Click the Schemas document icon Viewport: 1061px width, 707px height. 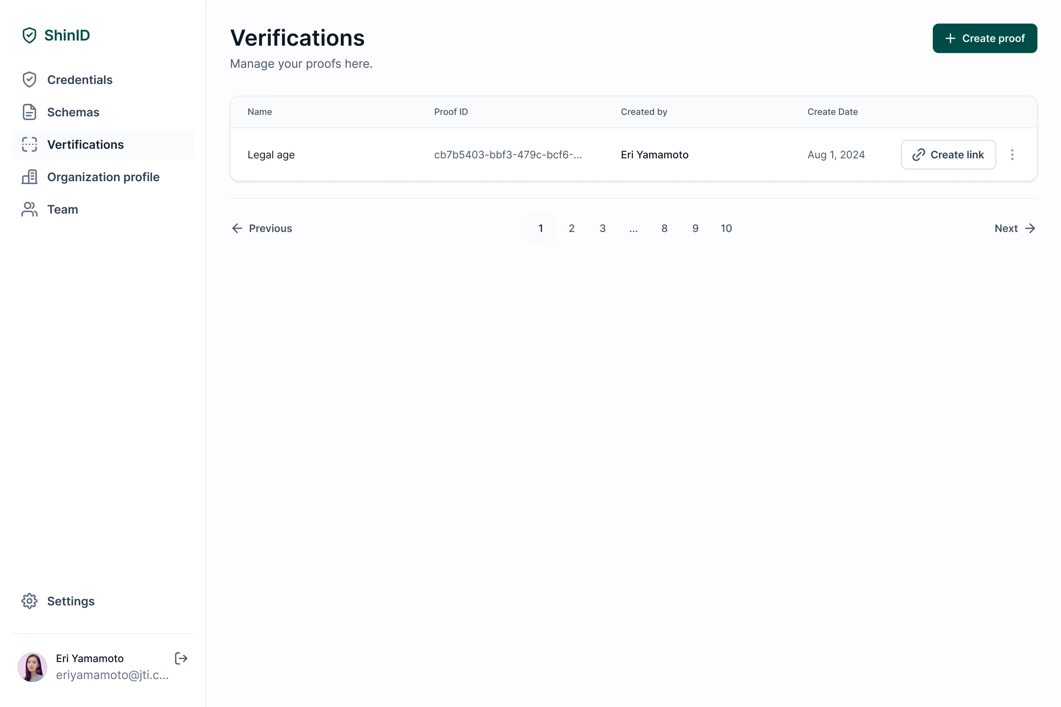[29, 112]
